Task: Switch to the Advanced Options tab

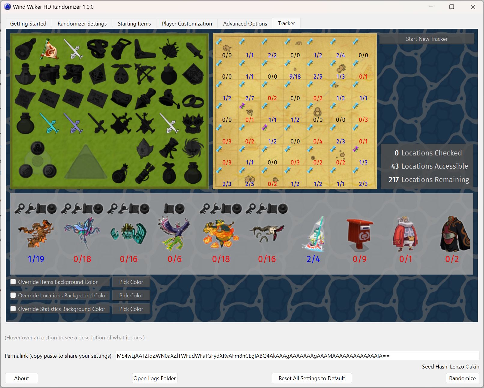Action: [x=245, y=24]
